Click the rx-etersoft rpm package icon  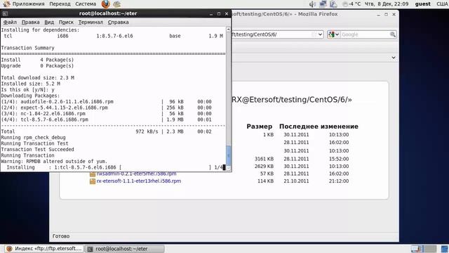point(92,181)
